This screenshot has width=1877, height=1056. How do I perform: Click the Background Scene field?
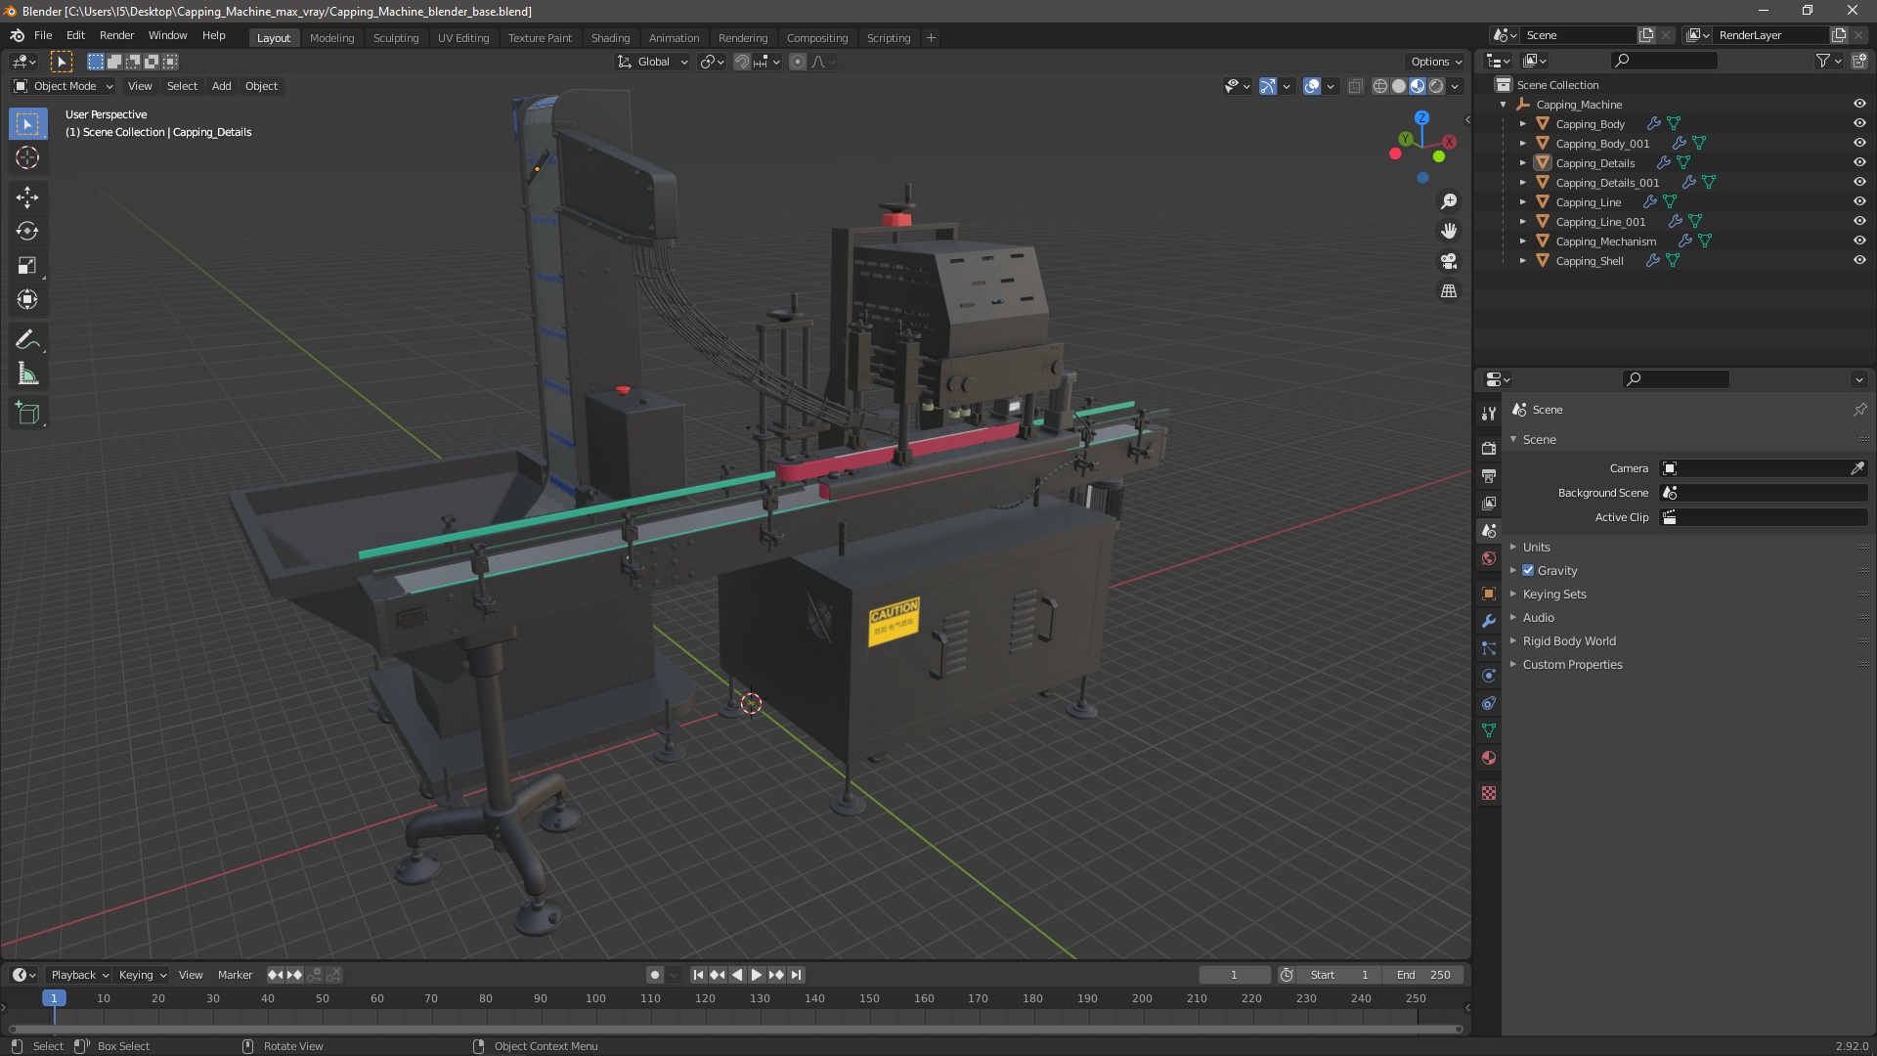(x=1764, y=493)
